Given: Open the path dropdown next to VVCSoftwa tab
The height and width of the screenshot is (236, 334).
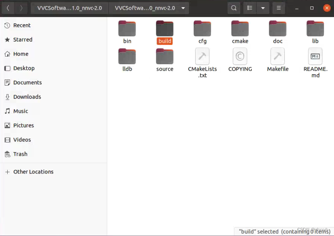Looking at the screenshot, I should click(182, 8).
